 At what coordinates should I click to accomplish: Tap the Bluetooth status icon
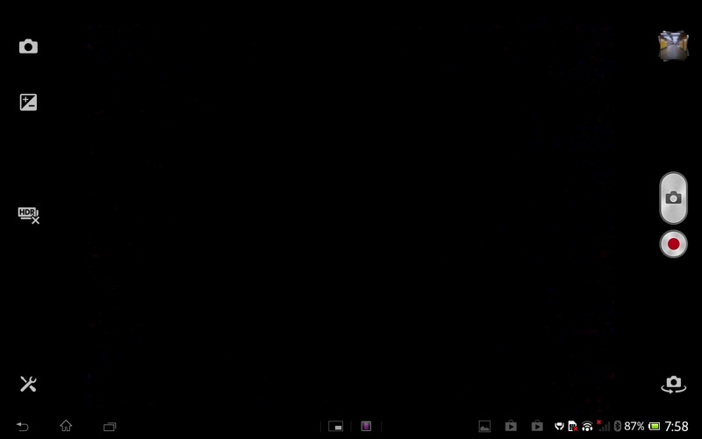[618, 426]
